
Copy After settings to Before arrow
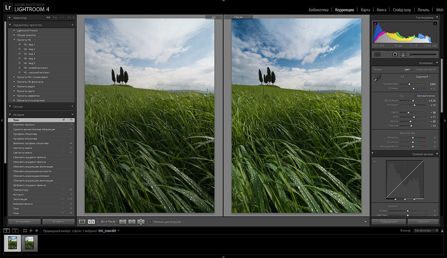click(x=132, y=221)
